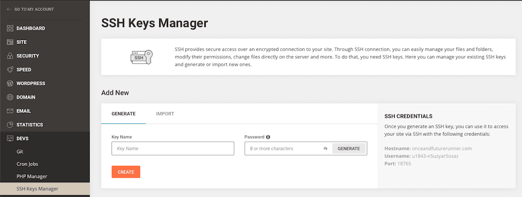Click the hostname onceandfuturerunner.com
The image size is (522, 197).
pyautogui.click(x=442, y=149)
